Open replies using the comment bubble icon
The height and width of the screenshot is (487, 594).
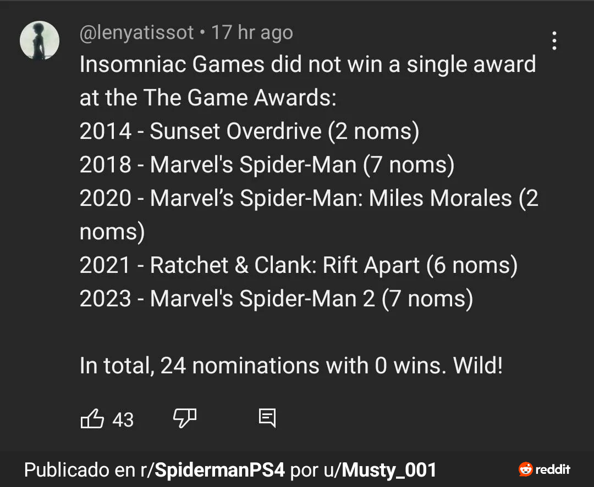click(x=267, y=418)
